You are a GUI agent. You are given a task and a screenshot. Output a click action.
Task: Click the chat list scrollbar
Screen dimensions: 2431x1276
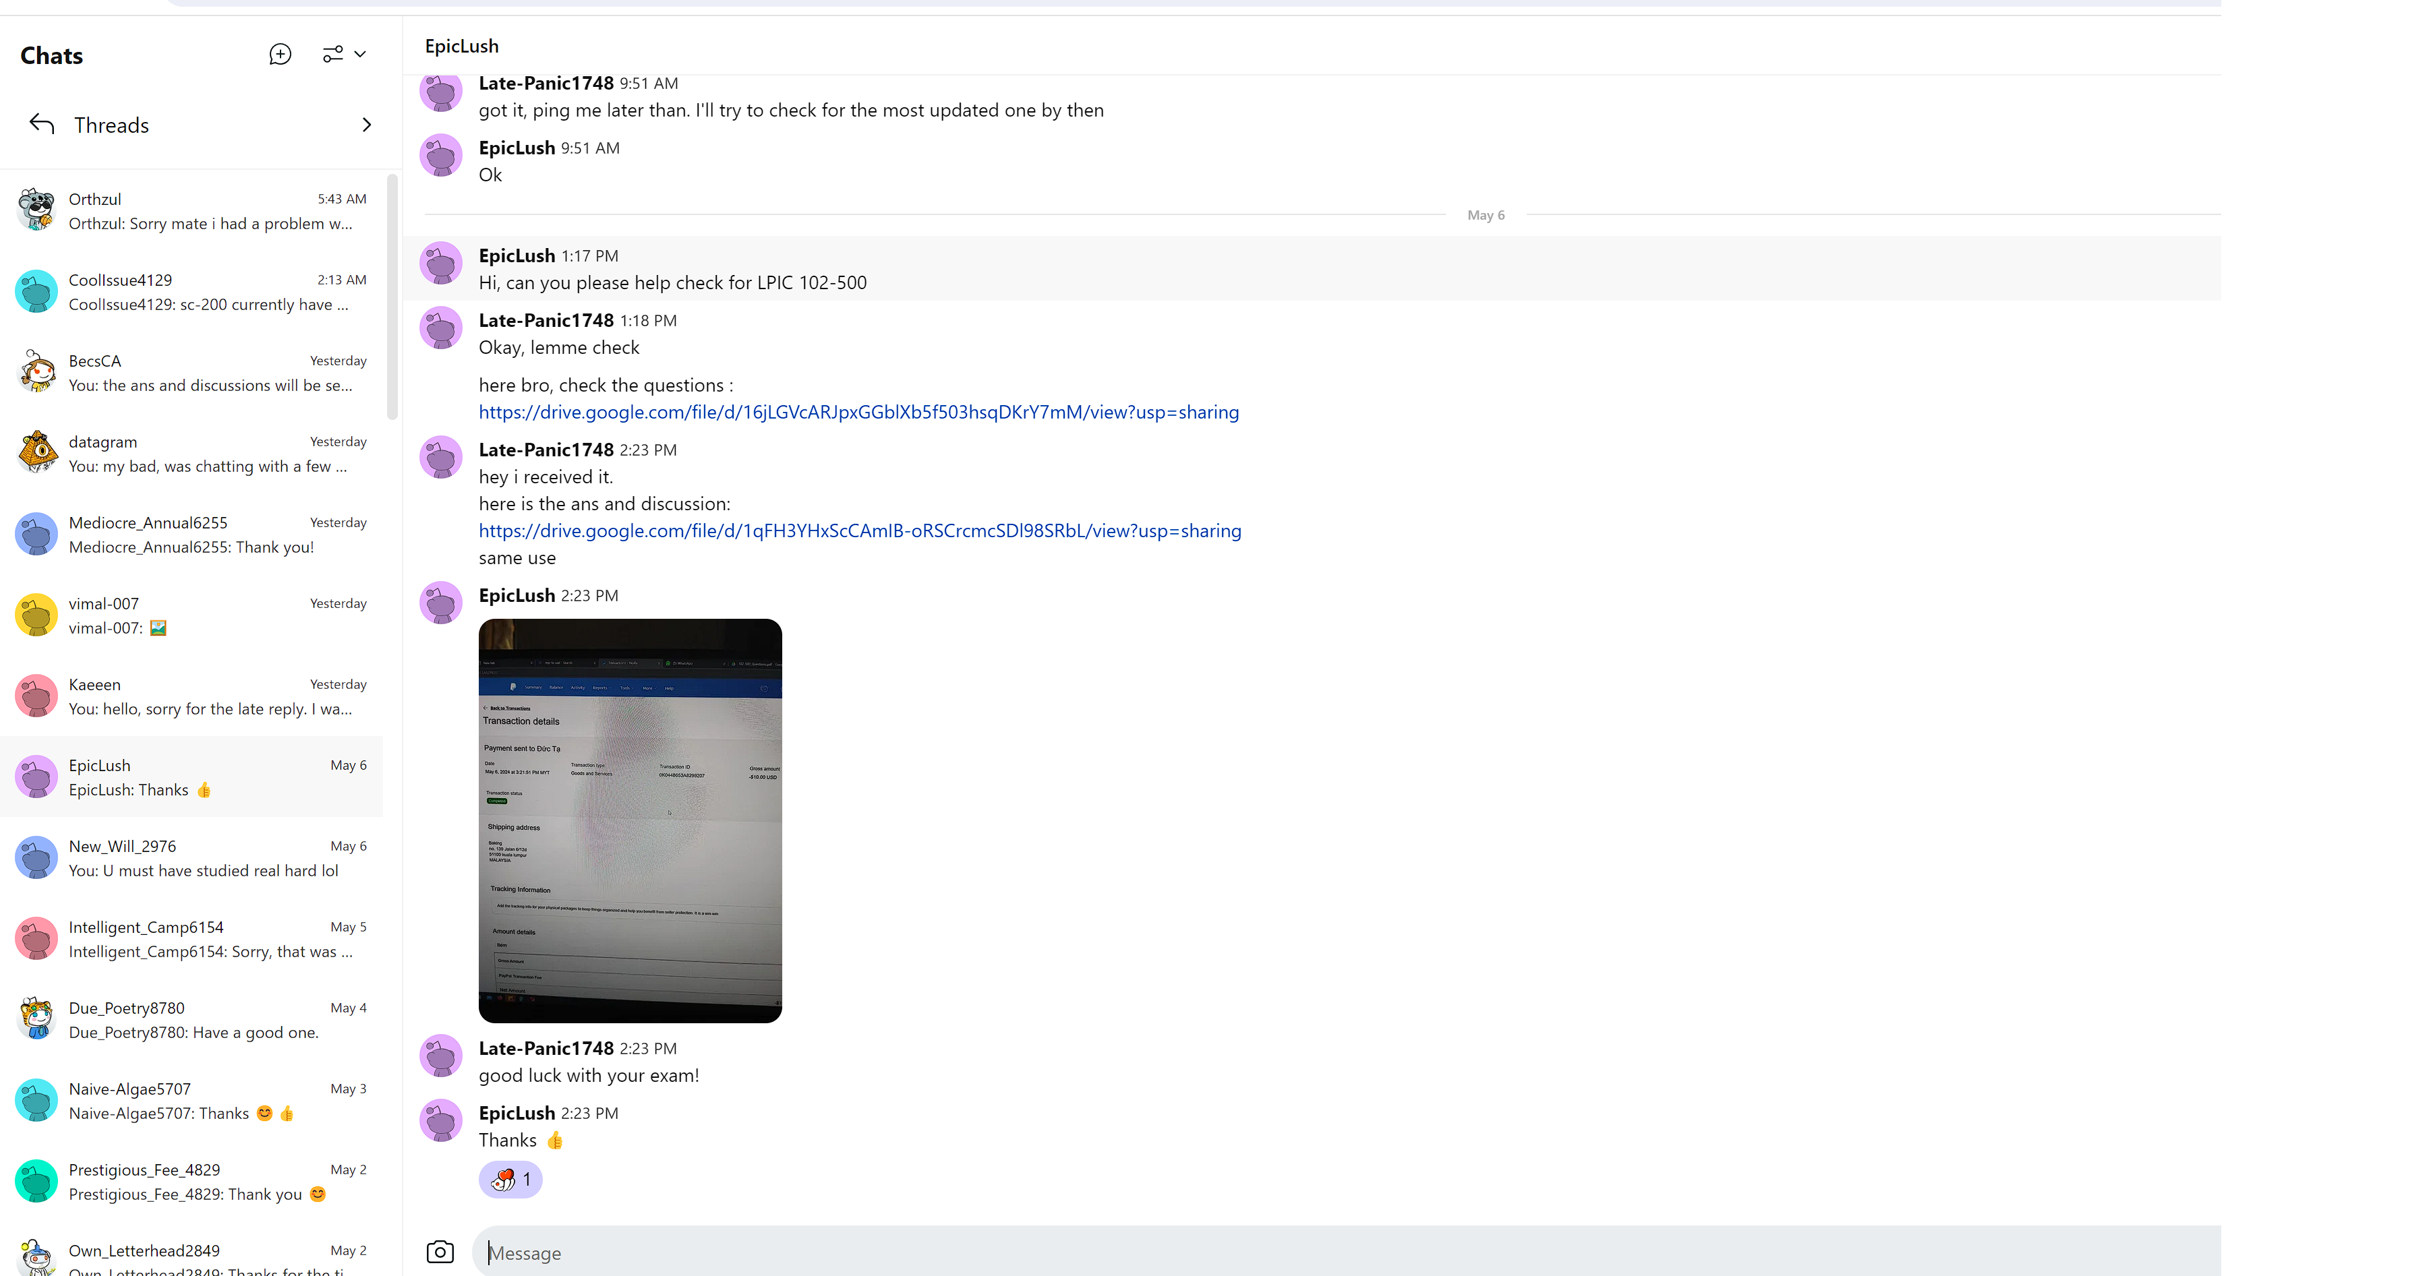(392, 297)
